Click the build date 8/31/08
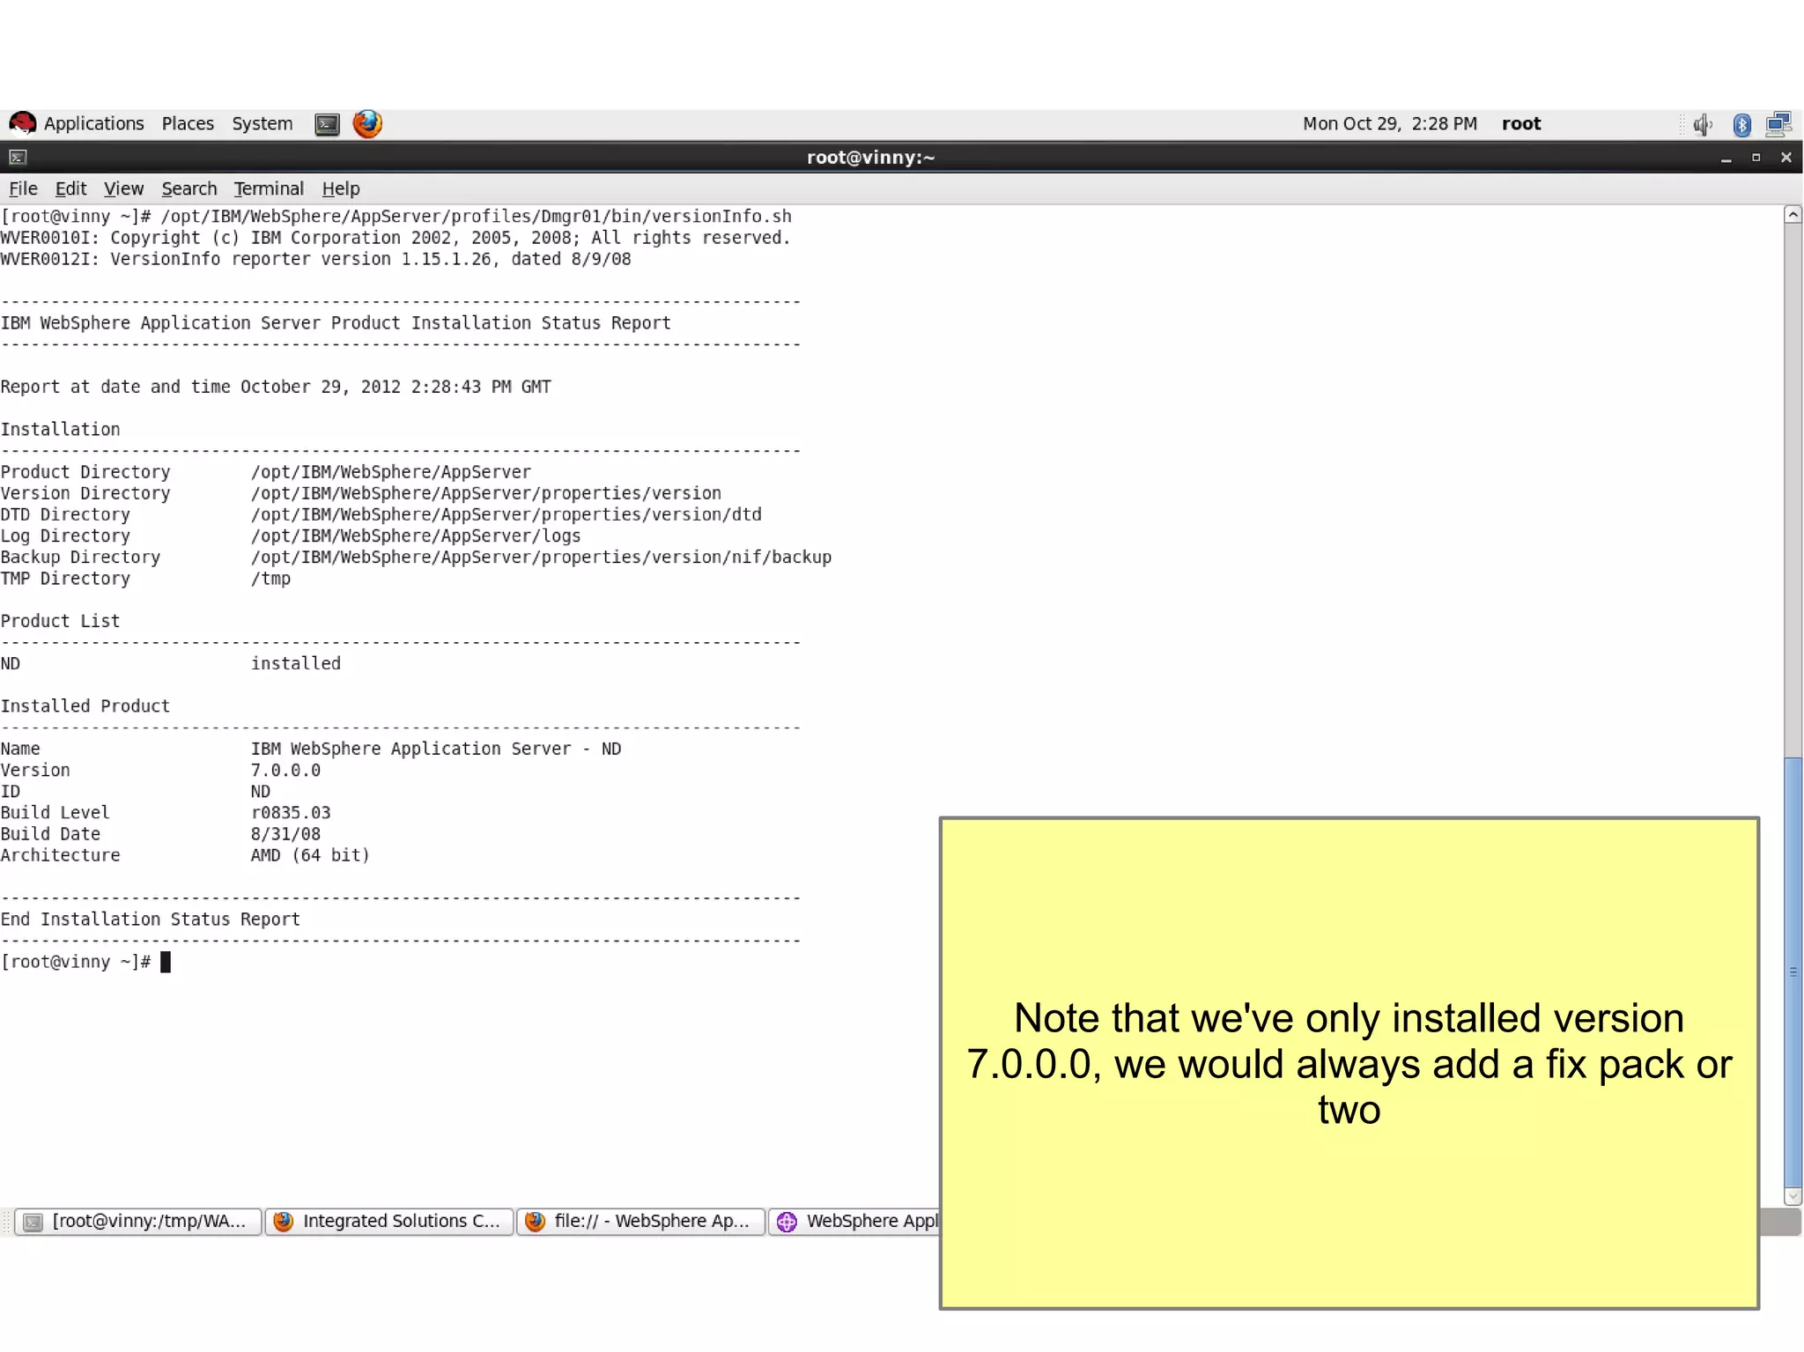 (x=285, y=834)
